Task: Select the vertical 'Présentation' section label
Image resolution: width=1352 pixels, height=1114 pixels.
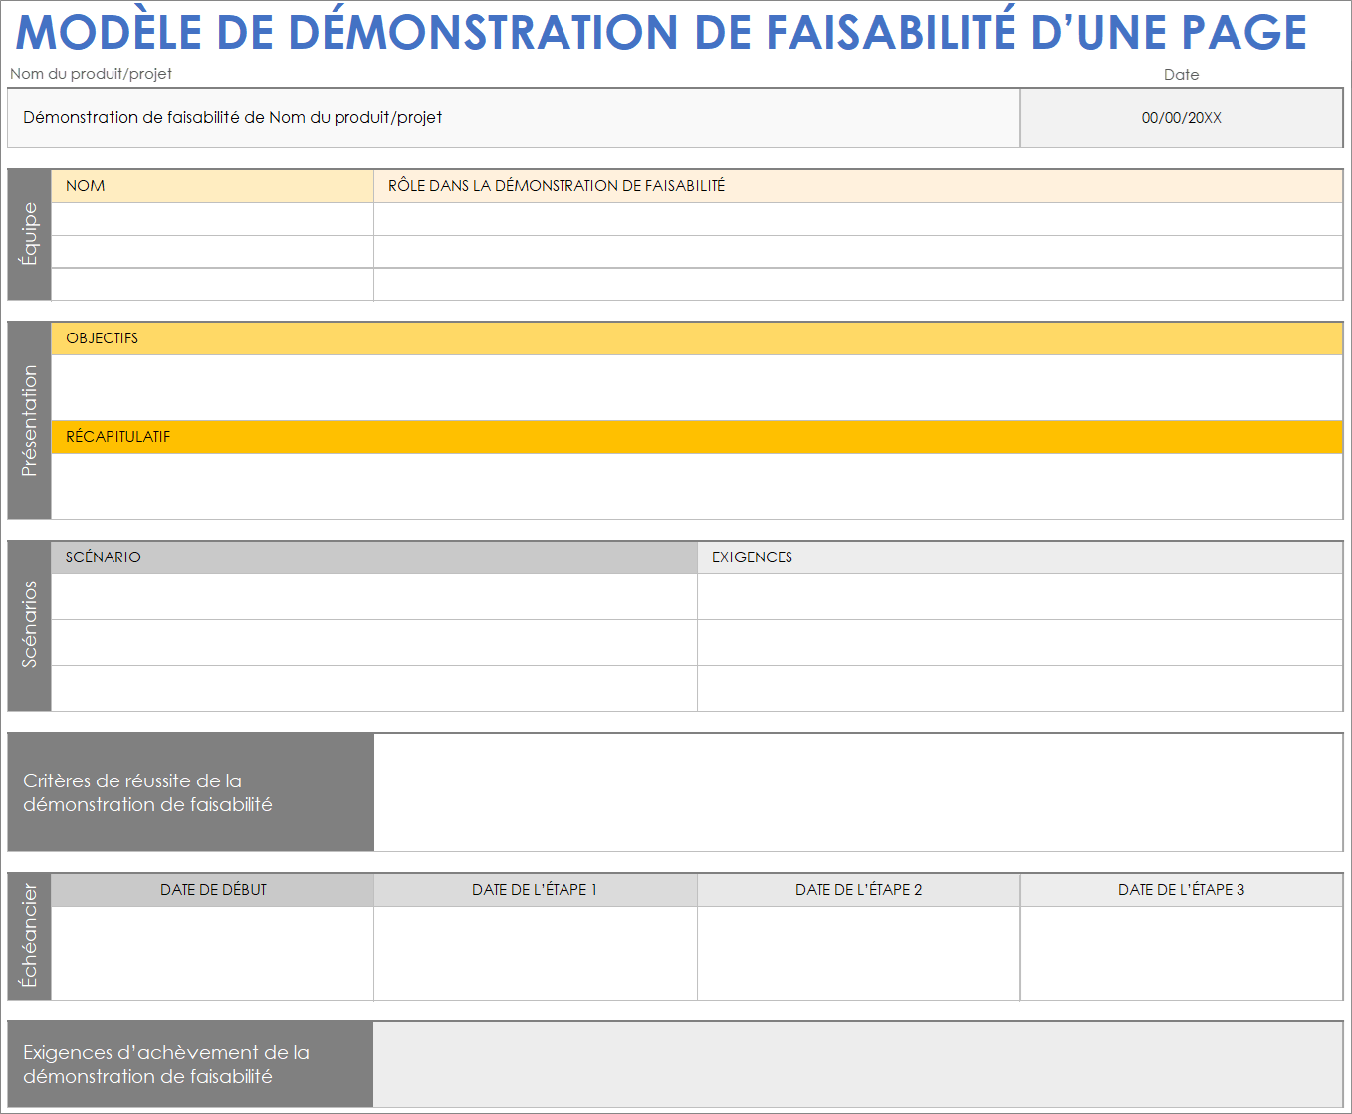Action: 29,420
